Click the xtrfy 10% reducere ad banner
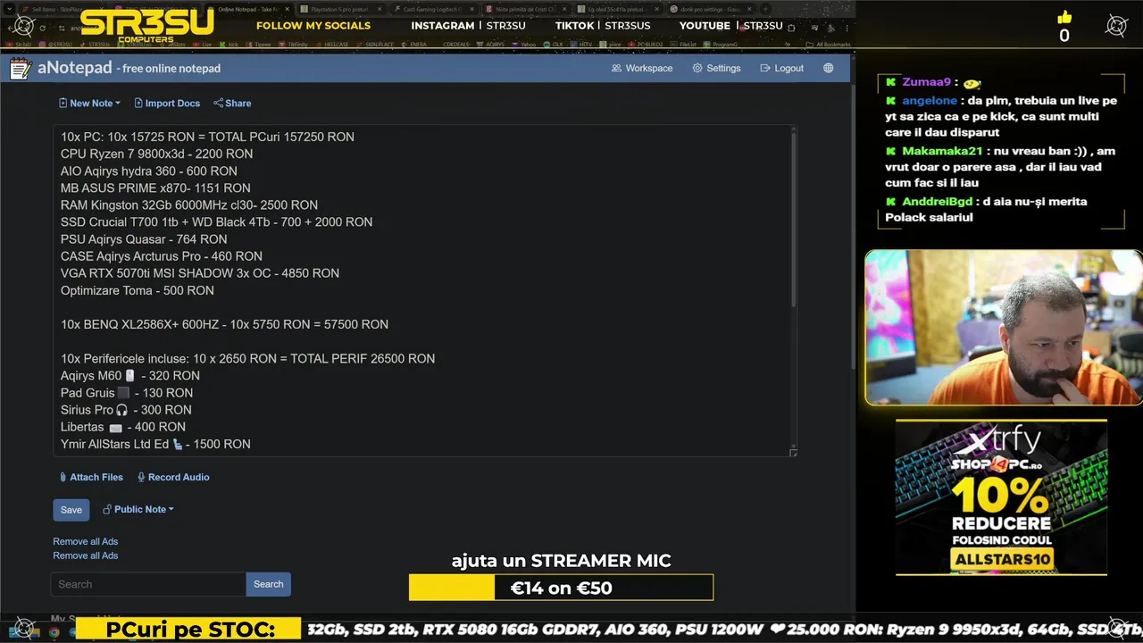This screenshot has width=1143, height=643. pos(1001,497)
